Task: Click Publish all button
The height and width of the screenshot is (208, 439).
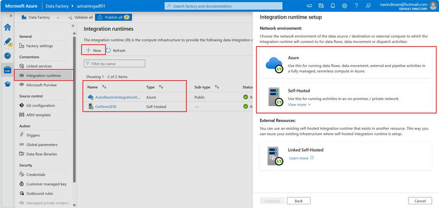Action: 114,18
